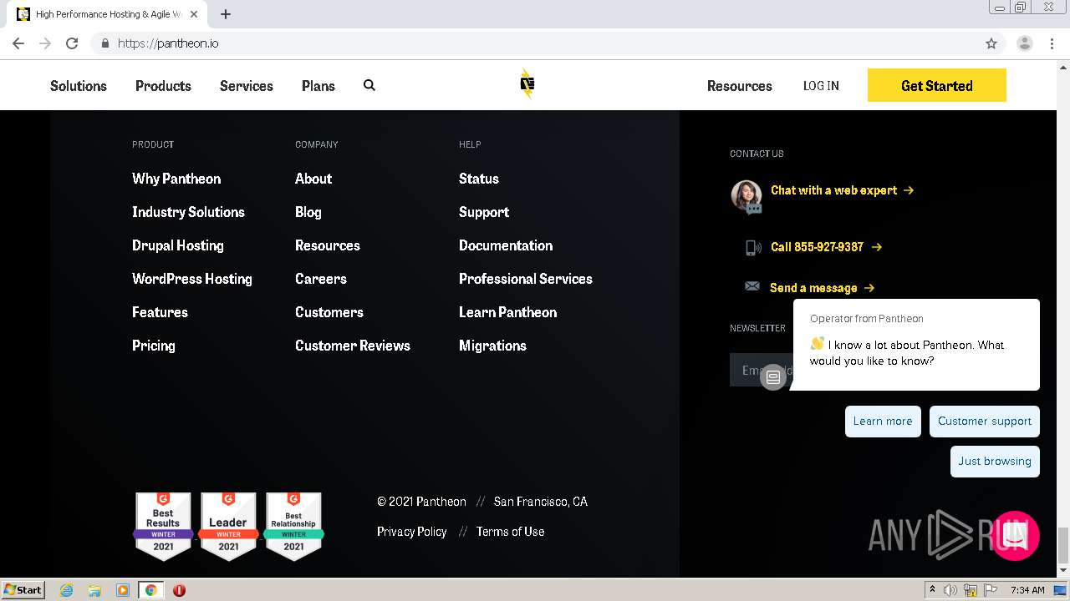
Task: Open the Services nav menu
Action: pyautogui.click(x=247, y=85)
